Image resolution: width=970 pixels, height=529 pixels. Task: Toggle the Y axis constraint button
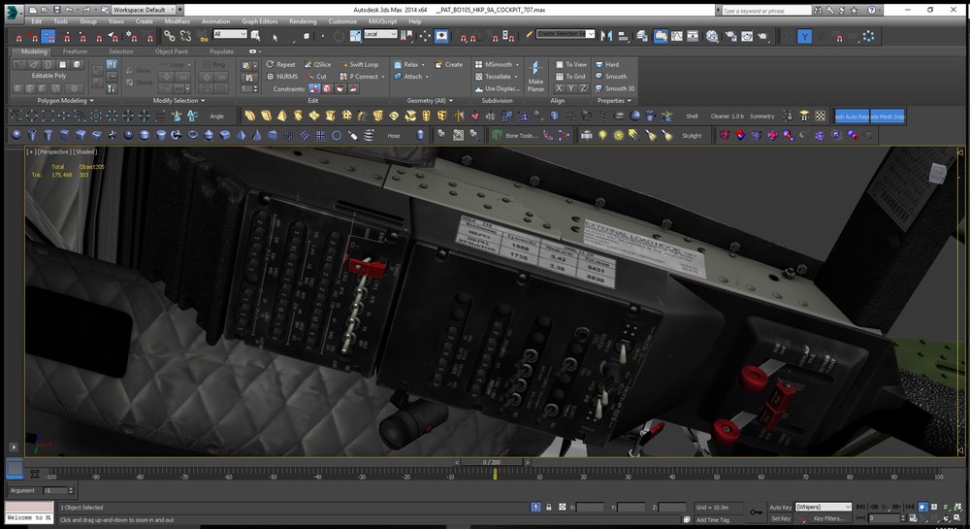[x=805, y=36]
